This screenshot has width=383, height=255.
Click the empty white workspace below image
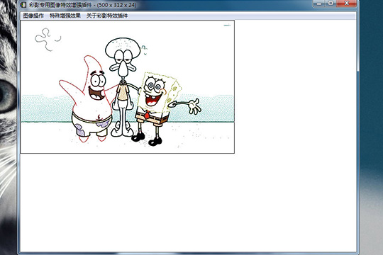point(187,203)
